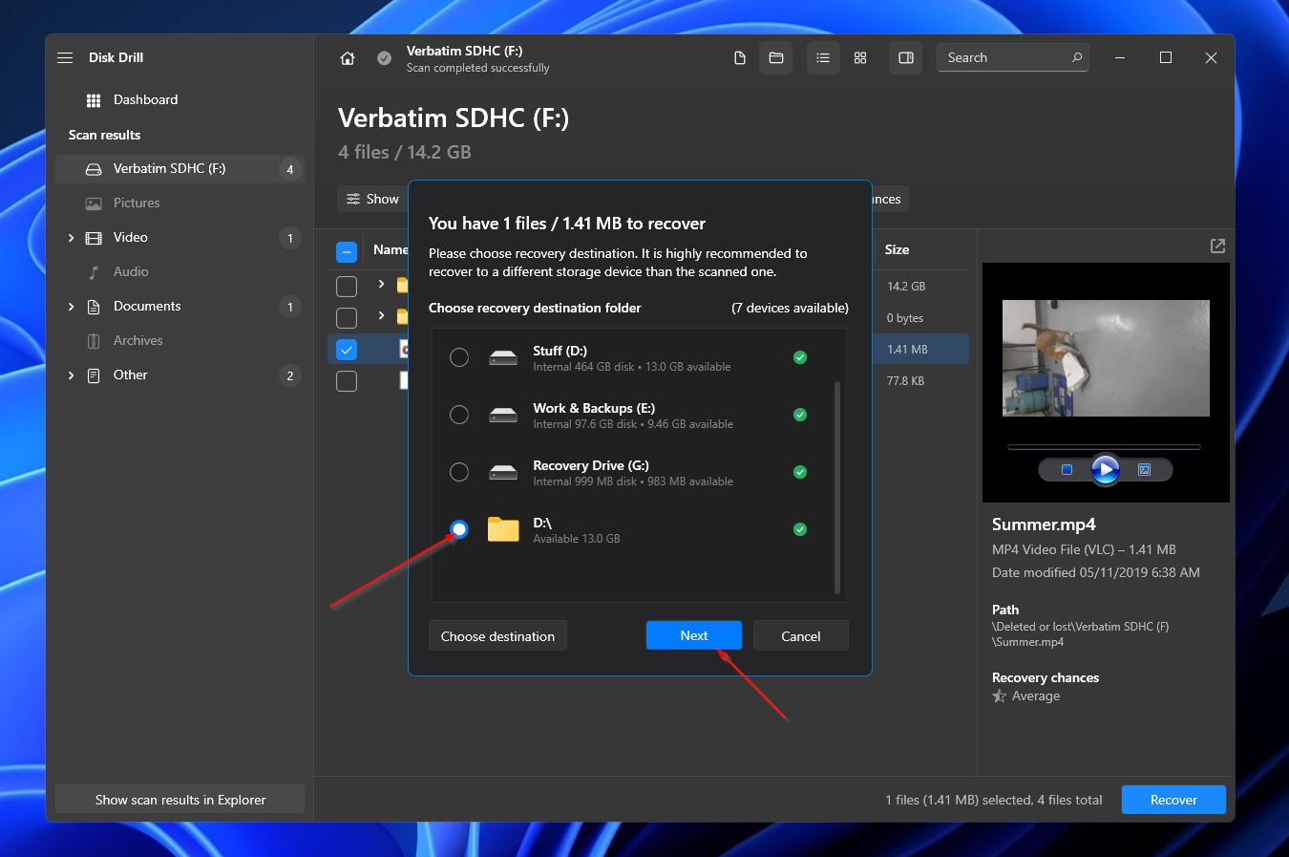Open the Audio category
Image resolution: width=1289 pixels, height=857 pixels.
[x=131, y=271]
